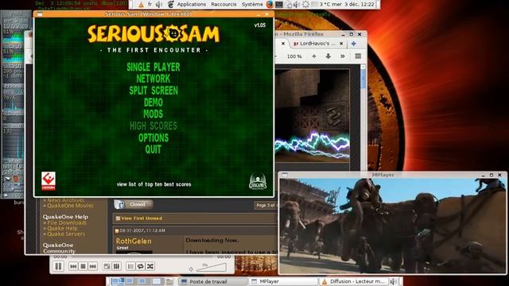
Task: Expand Firefox toolbar overflow chevron
Action: tap(342, 56)
